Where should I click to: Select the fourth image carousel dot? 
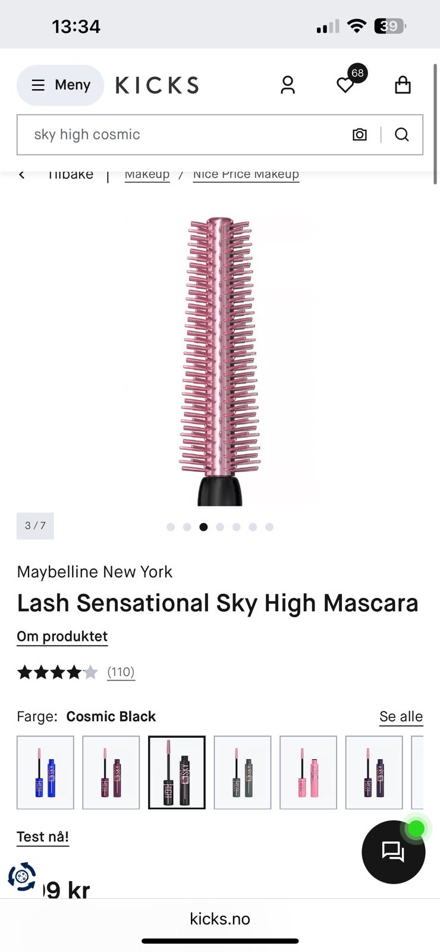(x=220, y=527)
